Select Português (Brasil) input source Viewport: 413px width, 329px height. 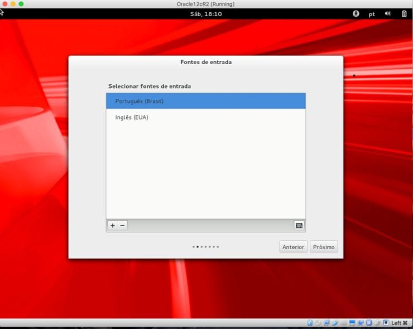tap(206, 101)
